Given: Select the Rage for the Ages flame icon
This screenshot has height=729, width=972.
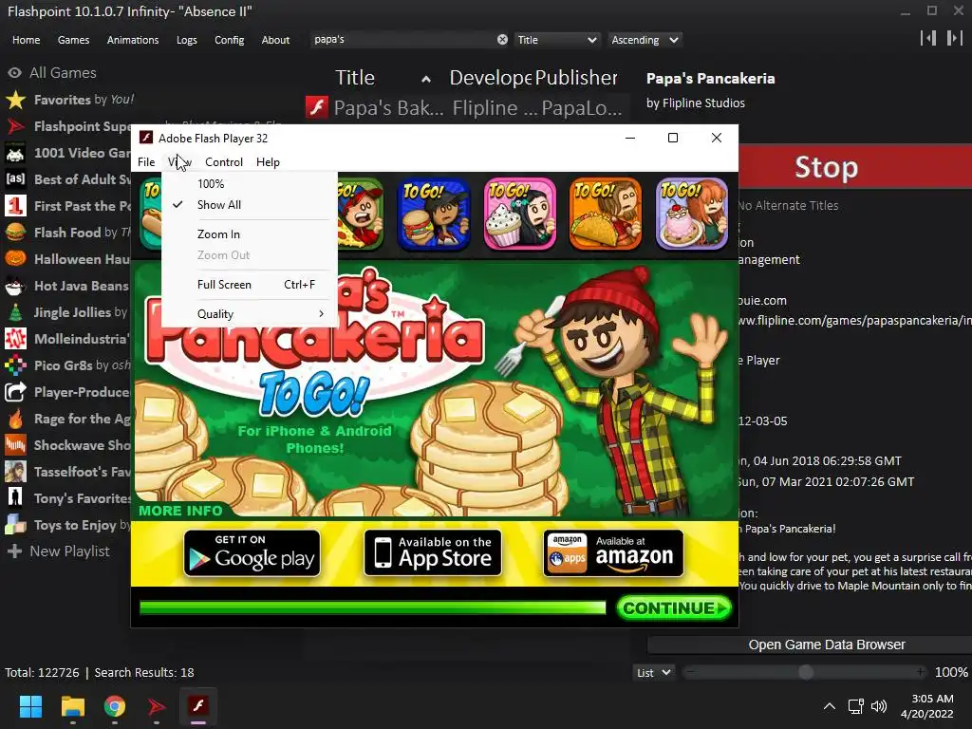Looking at the screenshot, I should [15, 419].
